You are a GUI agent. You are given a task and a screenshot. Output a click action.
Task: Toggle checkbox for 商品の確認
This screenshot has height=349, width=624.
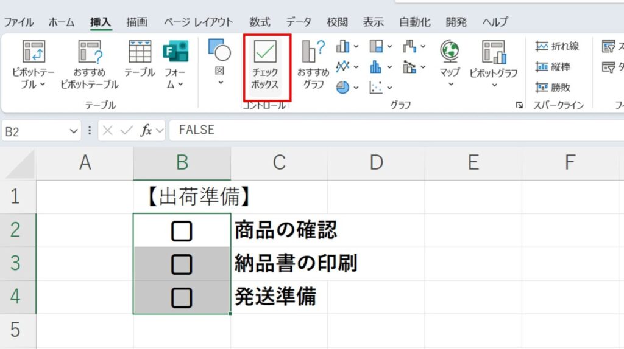pyautogui.click(x=182, y=231)
